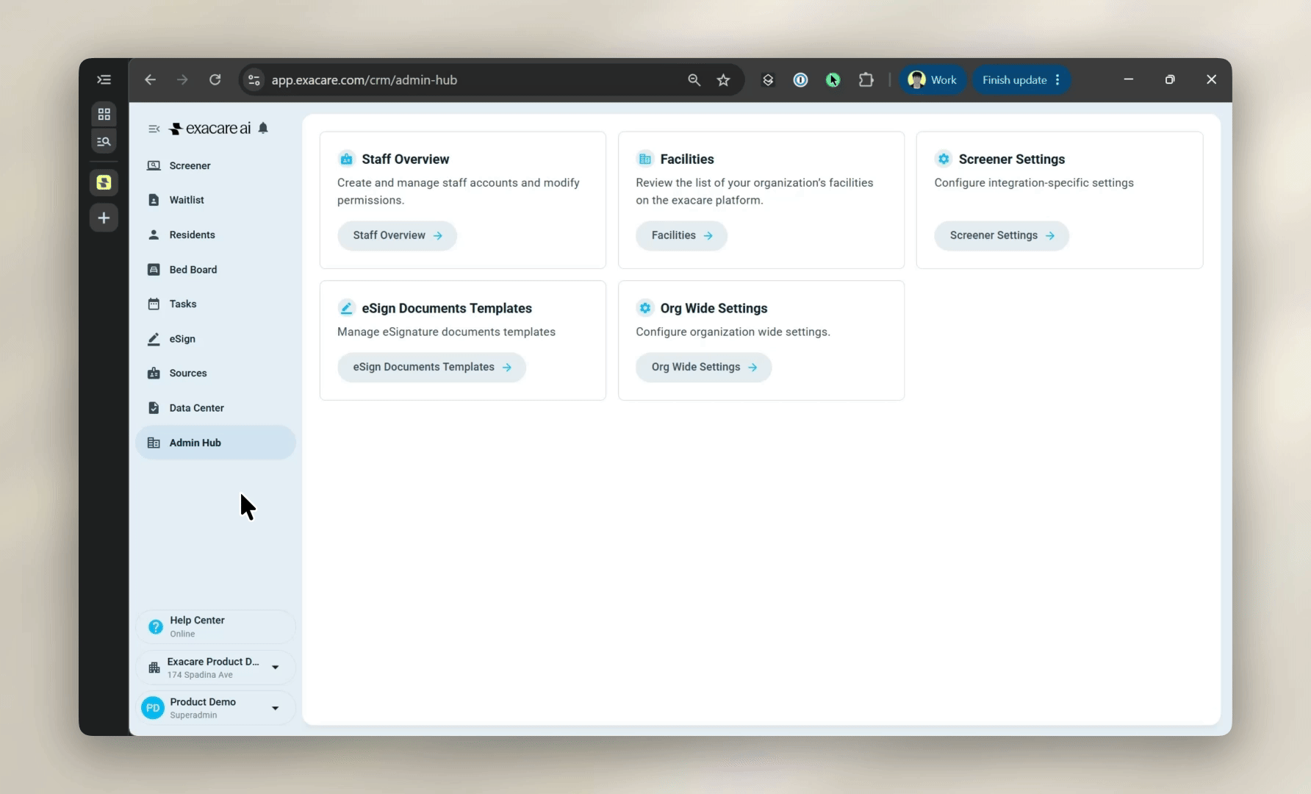Click the Org Wide Settings button

coord(703,367)
